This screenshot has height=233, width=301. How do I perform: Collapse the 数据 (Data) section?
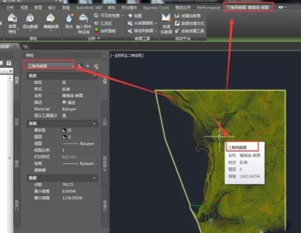pos(94,178)
